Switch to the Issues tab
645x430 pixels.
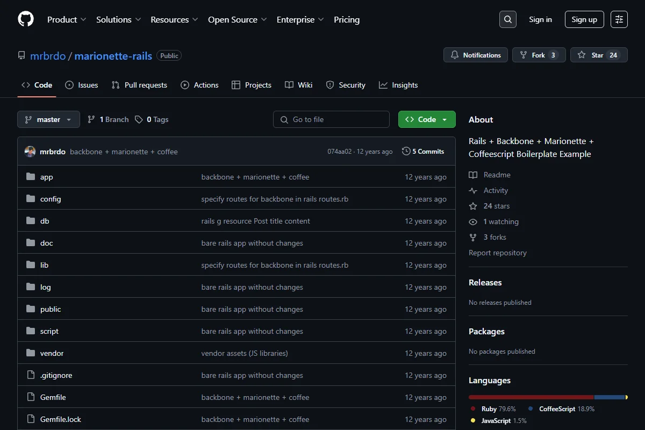click(x=82, y=85)
